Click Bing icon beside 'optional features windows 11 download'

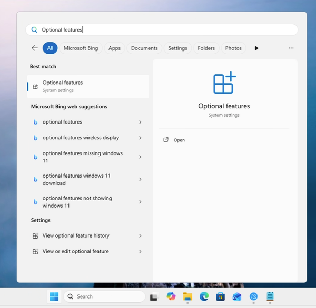[35, 179]
